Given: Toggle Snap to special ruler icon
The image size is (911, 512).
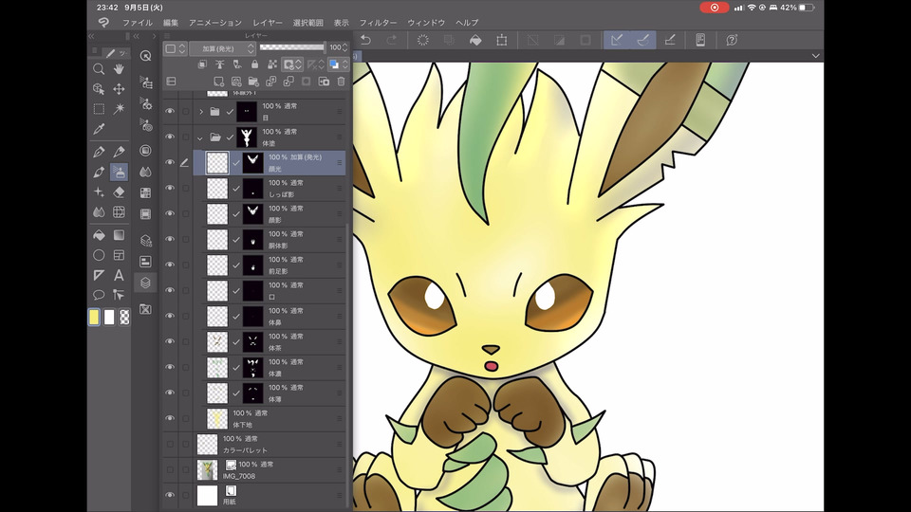Looking at the screenshot, I should coord(643,40).
